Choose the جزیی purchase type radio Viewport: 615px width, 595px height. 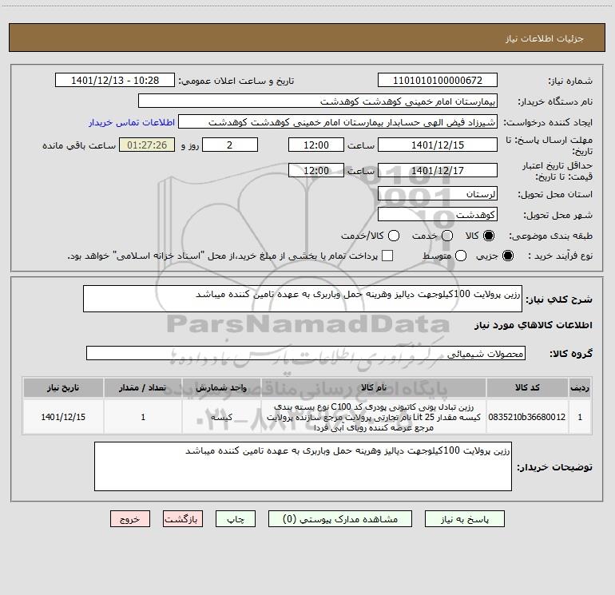(x=507, y=256)
